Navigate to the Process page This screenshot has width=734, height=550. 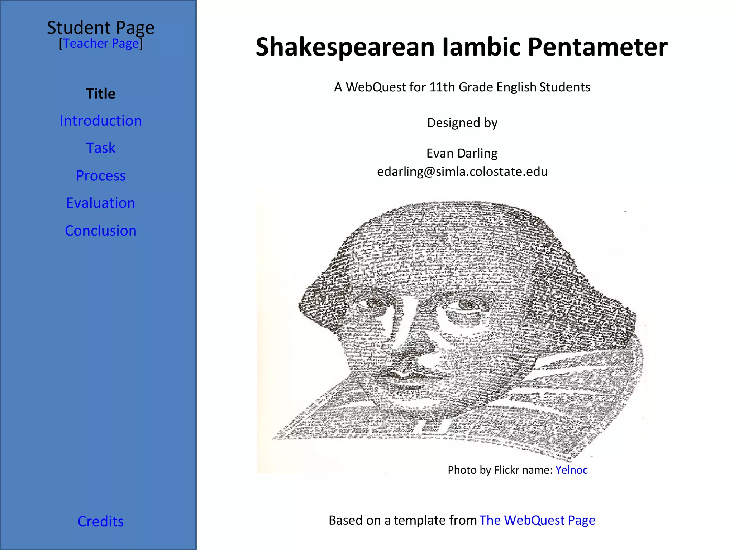click(101, 176)
